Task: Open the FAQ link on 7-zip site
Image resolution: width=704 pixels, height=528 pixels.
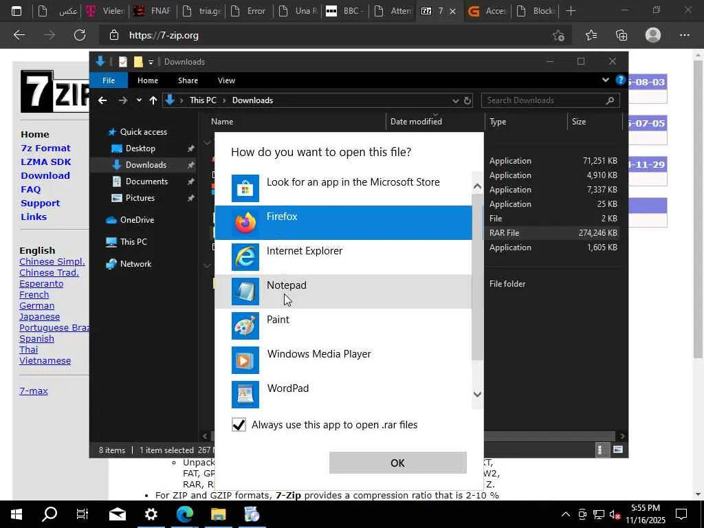Action: point(30,190)
